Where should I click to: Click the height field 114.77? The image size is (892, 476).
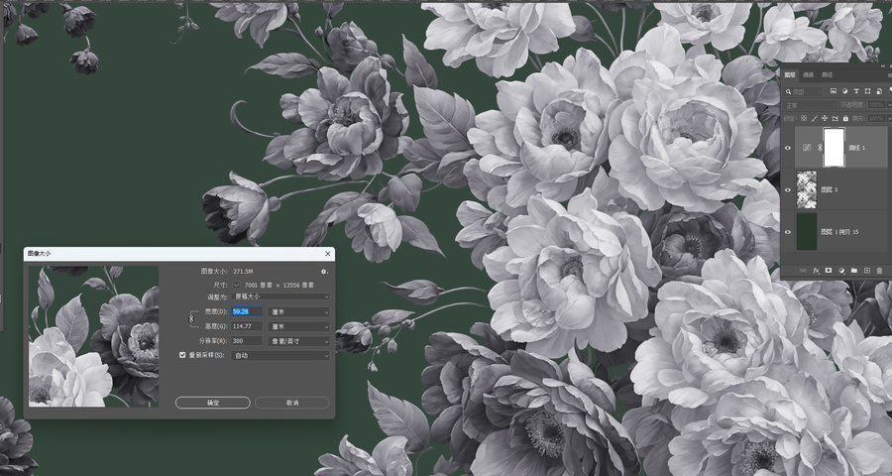click(247, 327)
